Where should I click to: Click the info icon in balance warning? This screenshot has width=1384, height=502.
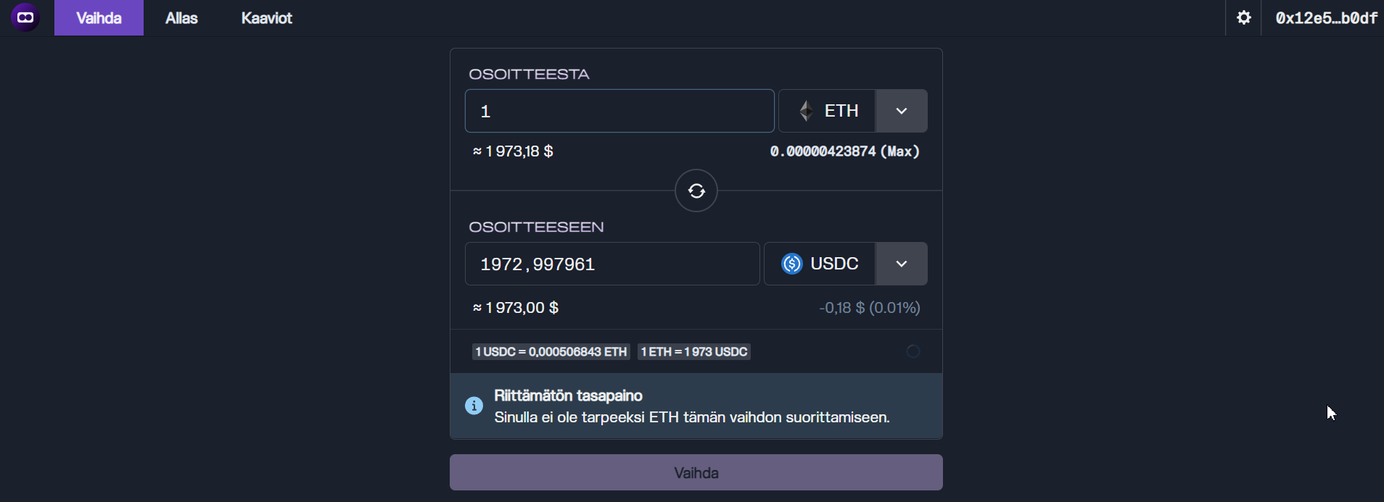click(x=474, y=406)
